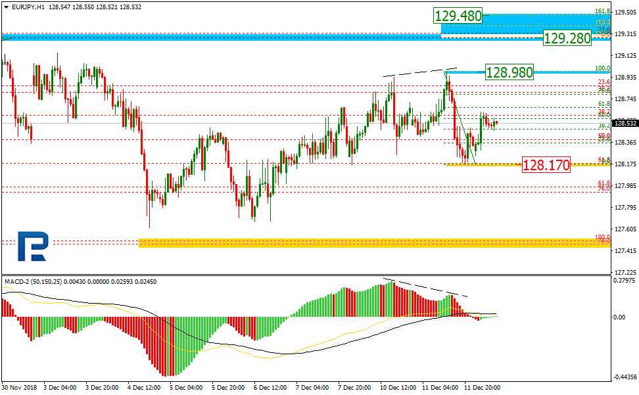Click the 161.8 Fibonacci level label
This screenshot has height=395, width=639.
click(x=603, y=11)
